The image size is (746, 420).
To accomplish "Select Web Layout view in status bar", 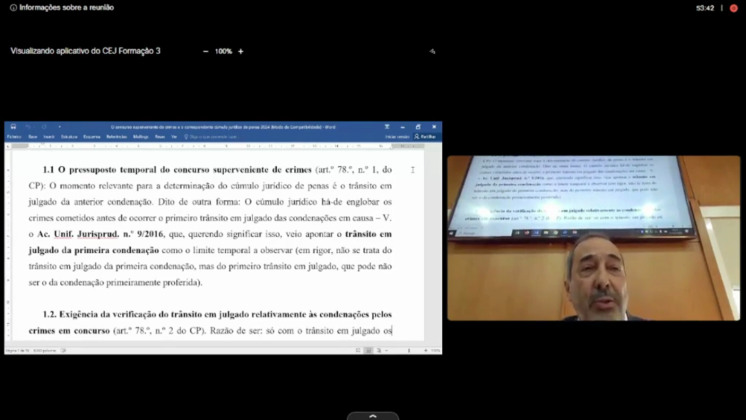I will 379,350.
